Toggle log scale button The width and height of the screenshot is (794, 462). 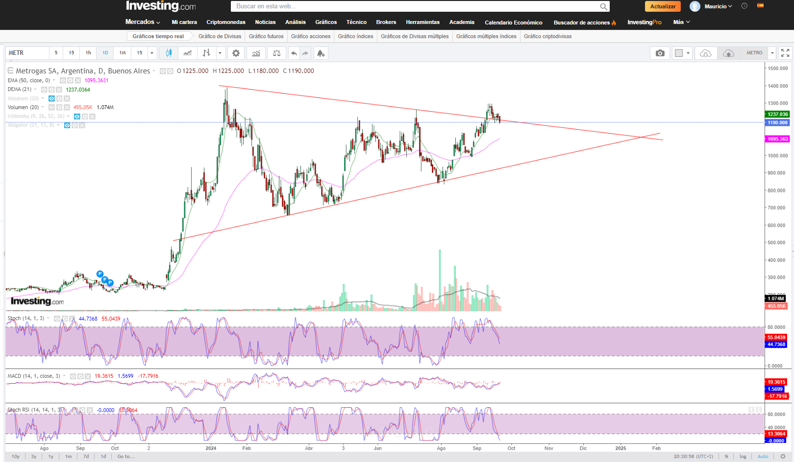(x=743, y=457)
